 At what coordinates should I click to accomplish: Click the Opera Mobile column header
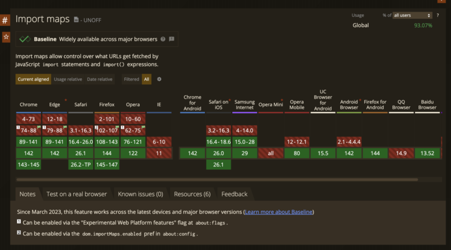[x=297, y=104]
